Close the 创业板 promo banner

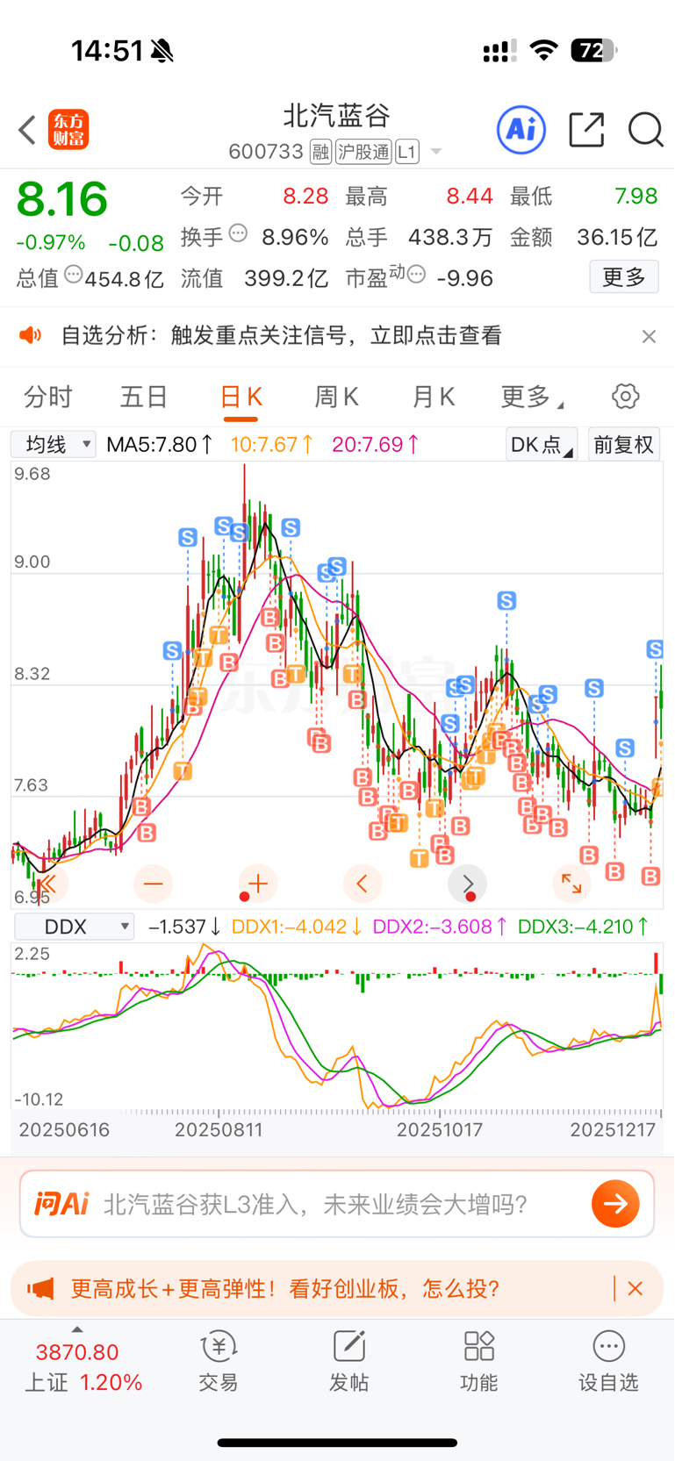point(636,1288)
